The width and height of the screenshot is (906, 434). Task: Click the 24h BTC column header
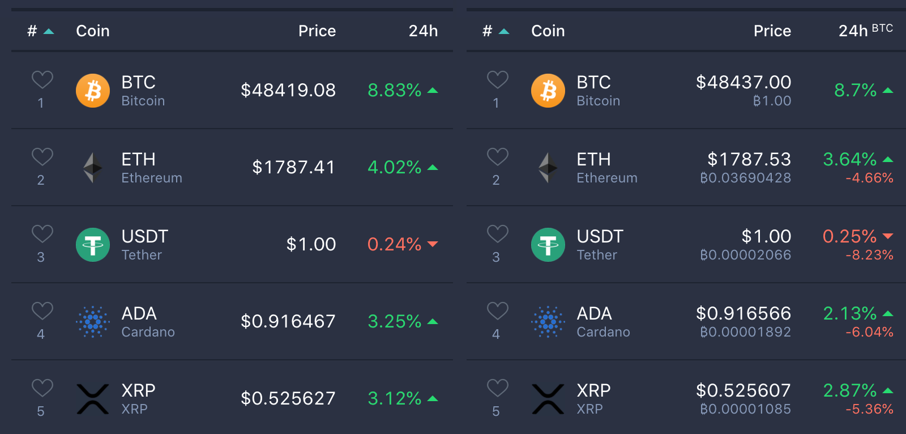click(x=866, y=30)
